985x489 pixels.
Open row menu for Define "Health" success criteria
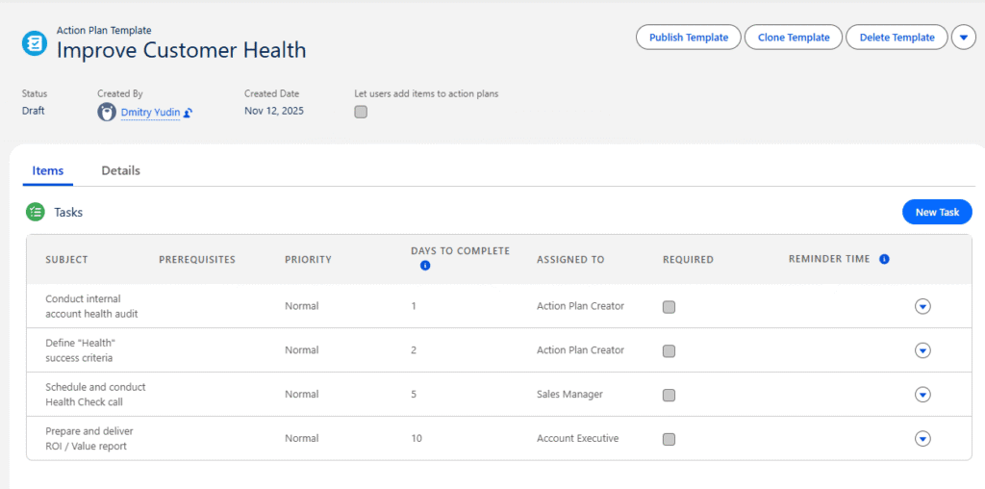click(922, 350)
